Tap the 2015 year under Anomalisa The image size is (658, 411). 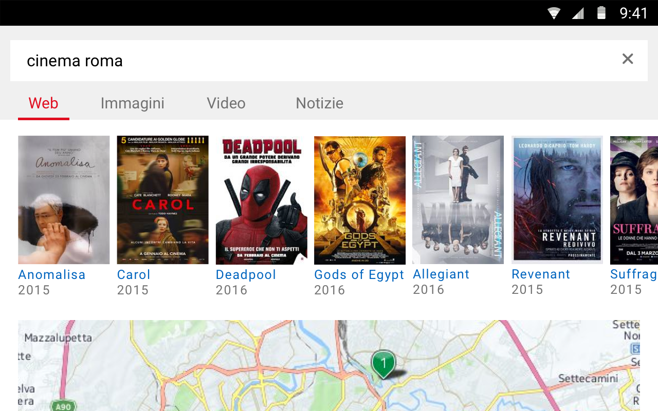coord(34,290)
